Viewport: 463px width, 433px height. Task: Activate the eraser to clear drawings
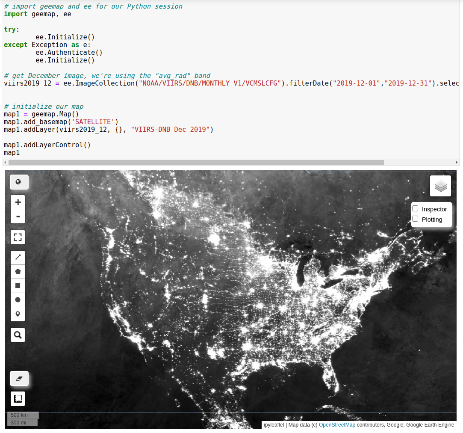(x=19, y=378)
